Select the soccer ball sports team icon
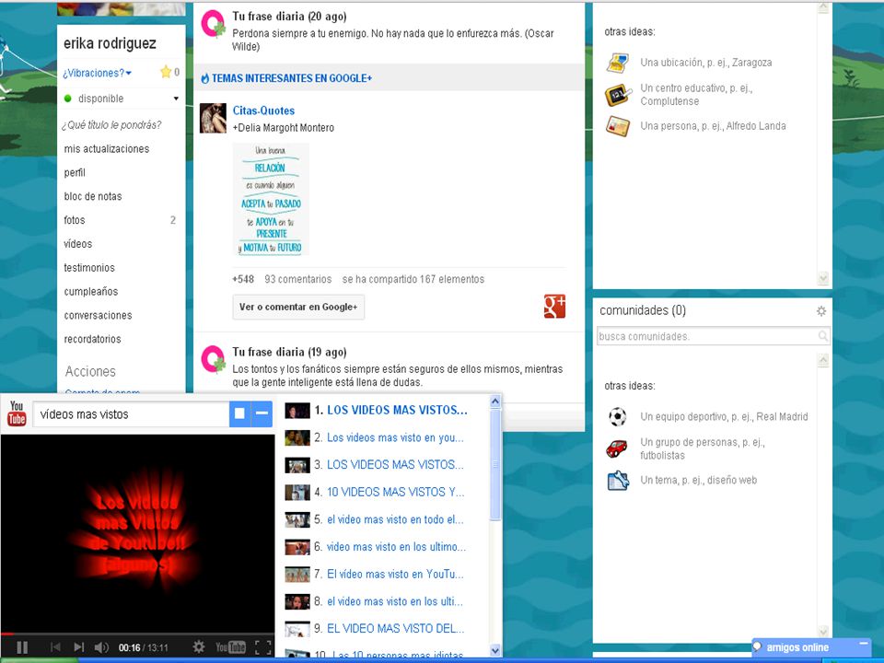The image size is (884, 663). 617,416
